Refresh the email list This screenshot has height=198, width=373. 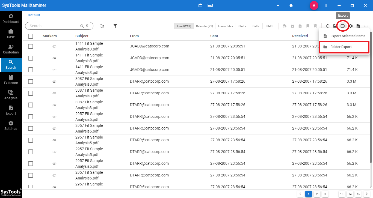(328, 26)
